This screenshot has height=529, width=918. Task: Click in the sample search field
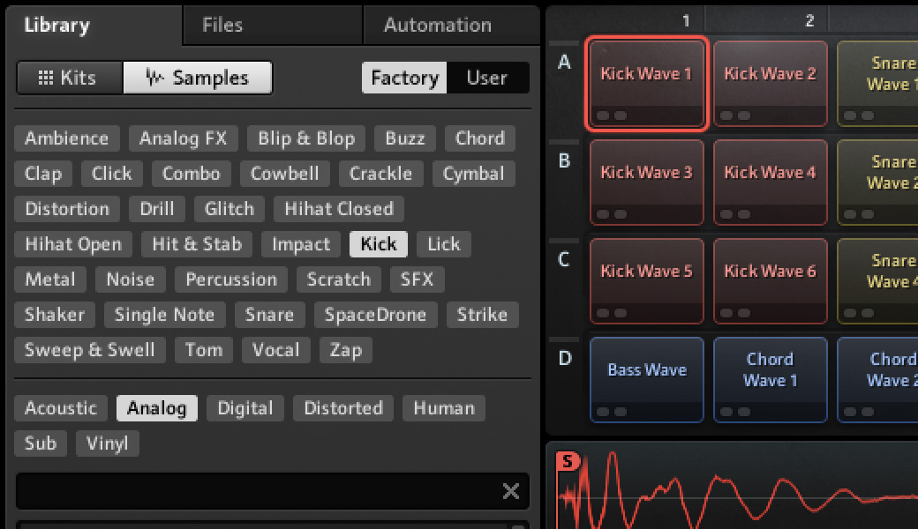[x=256, y=491]
